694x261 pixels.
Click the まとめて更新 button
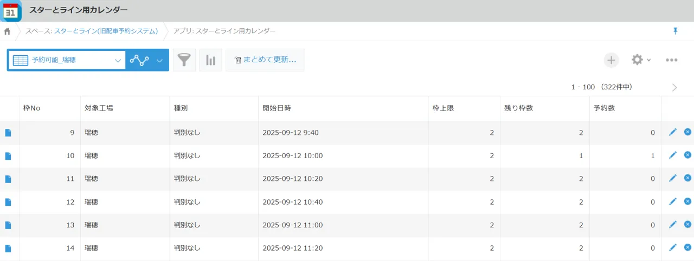click(265, 60)
